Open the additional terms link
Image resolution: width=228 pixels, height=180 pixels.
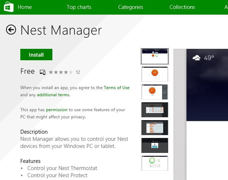[x=53, y=95]
